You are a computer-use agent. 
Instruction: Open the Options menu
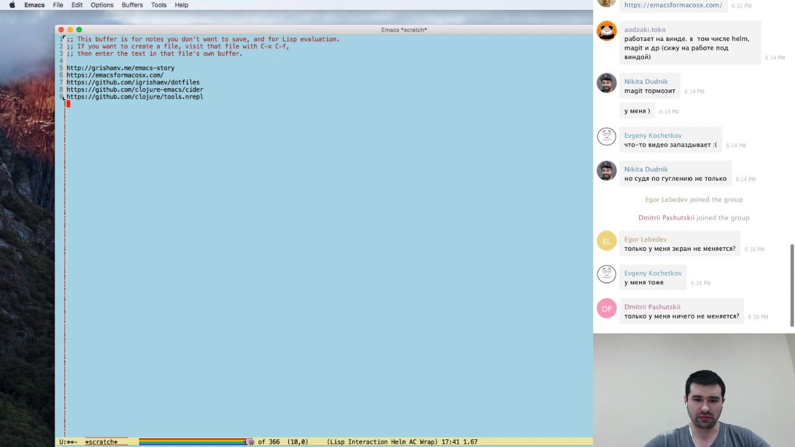pyautogui.click(x=102, y=5)
